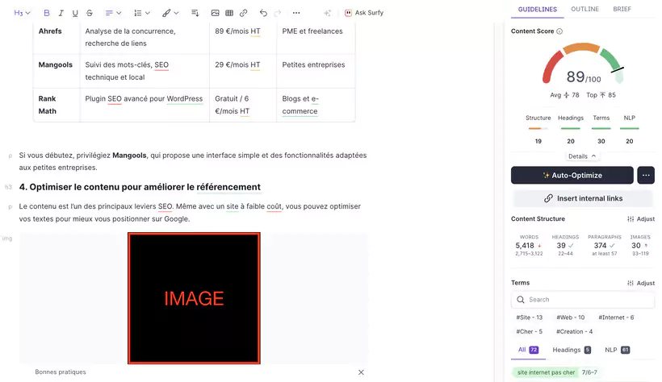Filter terms by #Site - 13
Image resolution: width=662 pixels, height=382 pixels.
530,318
